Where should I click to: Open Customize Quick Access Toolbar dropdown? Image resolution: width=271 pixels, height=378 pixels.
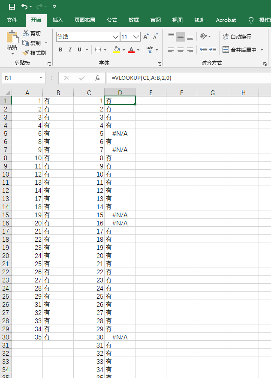[x=54, y=7]
